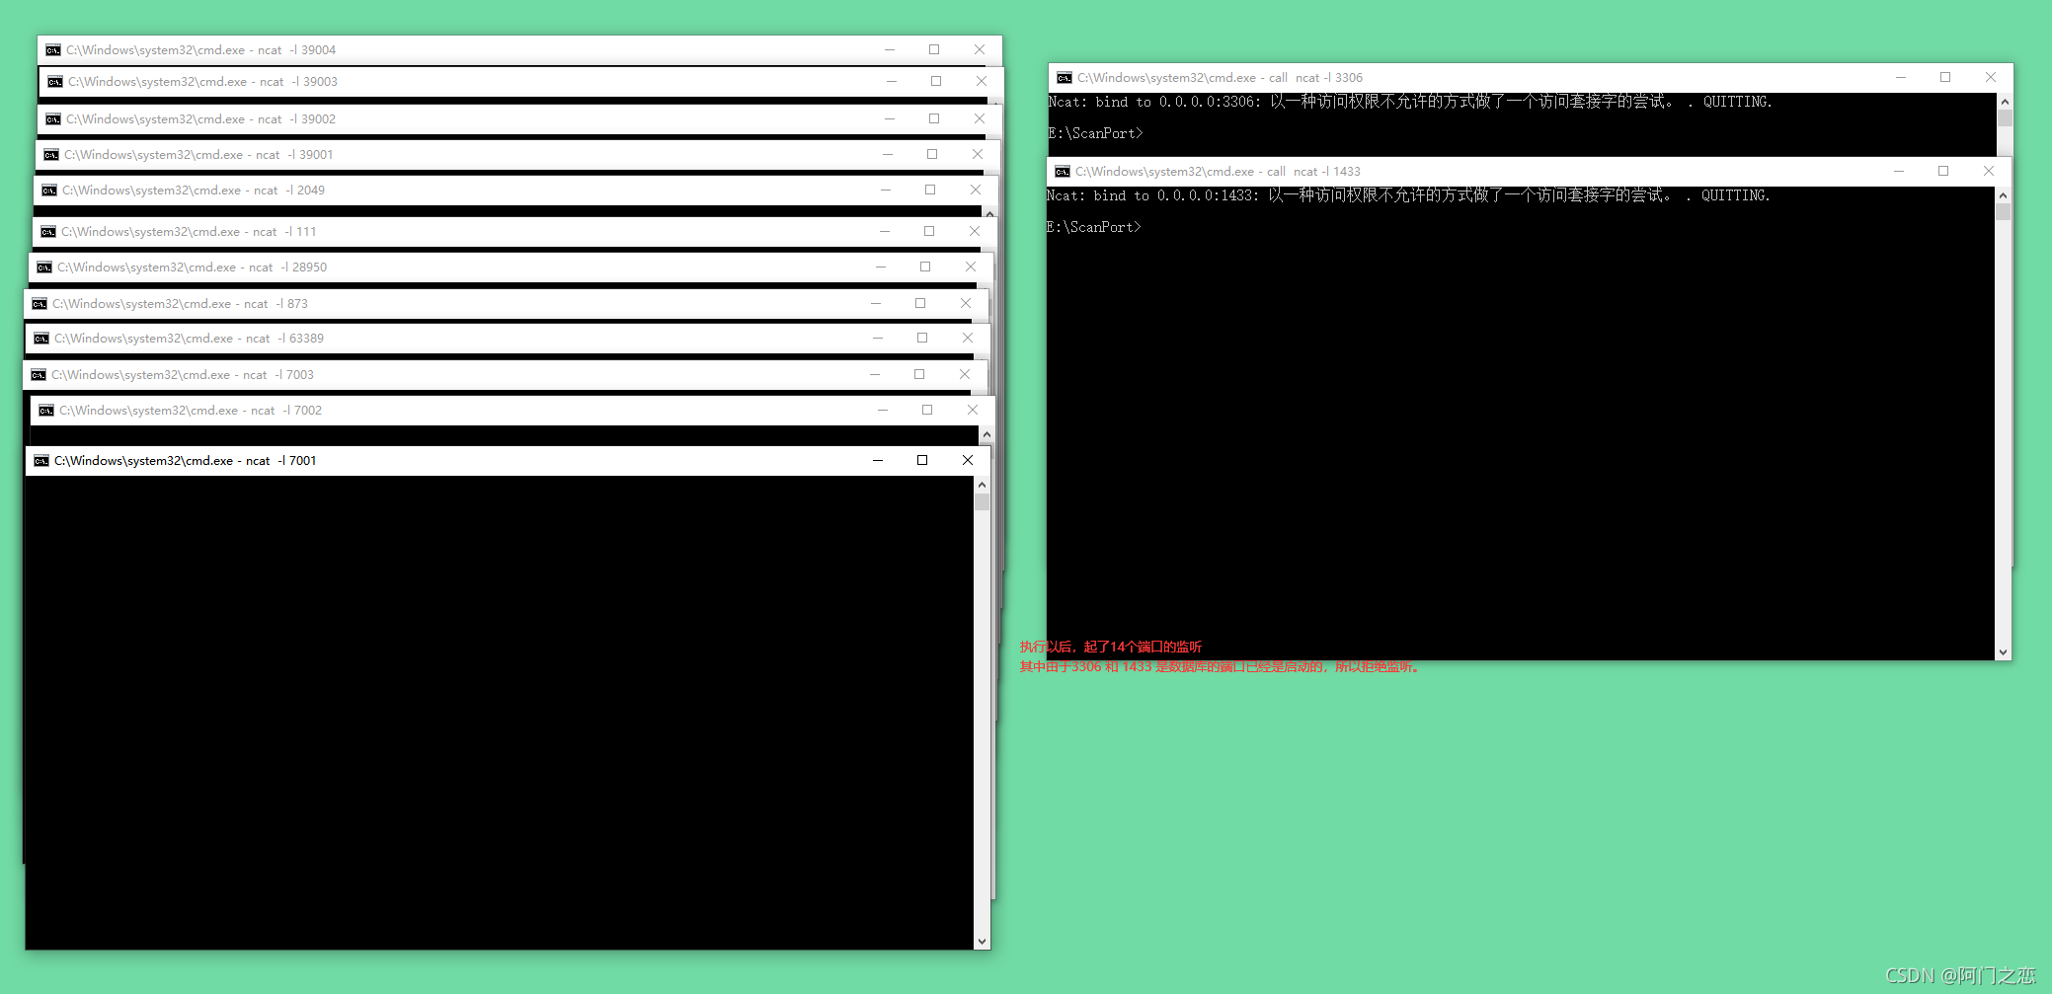The height and width of the screenshot is (994, 2052).
Task: Close the ncat -l 873 window
Action: (x=966, y=303)
